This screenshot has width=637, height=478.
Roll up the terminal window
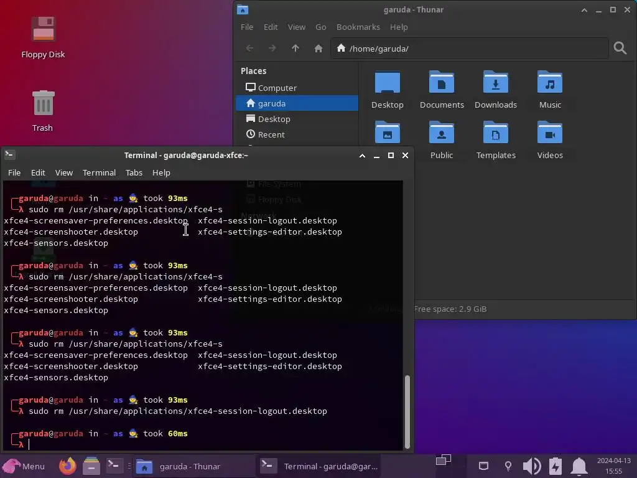[362, 155]
